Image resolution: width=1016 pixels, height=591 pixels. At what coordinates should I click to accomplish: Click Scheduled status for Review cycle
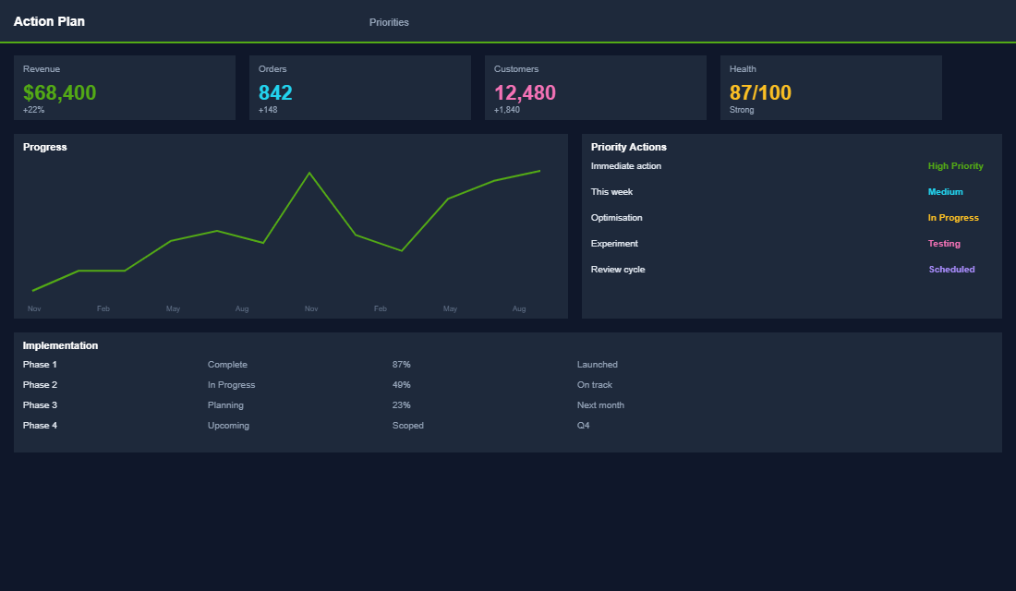pyautogui.click(x=951, y=269)
